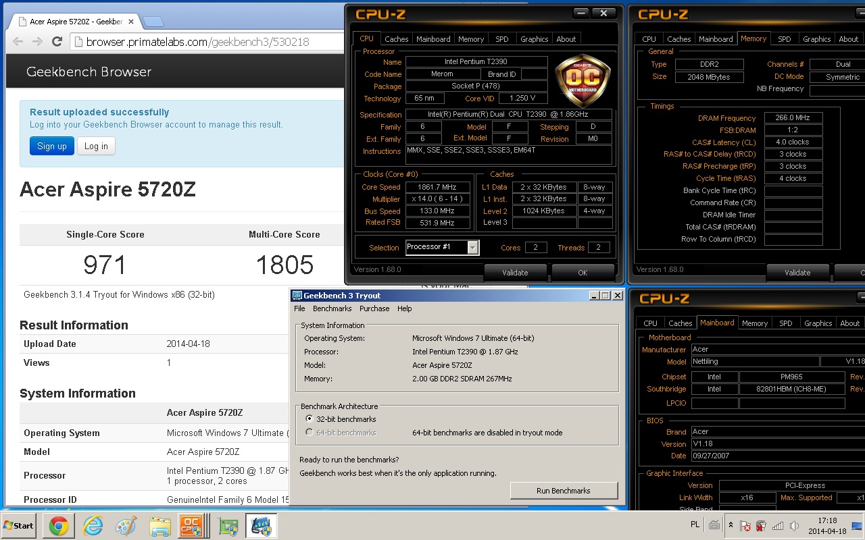
Task: Open Google Chrome from the taskbar
Action: click(58, 525)
